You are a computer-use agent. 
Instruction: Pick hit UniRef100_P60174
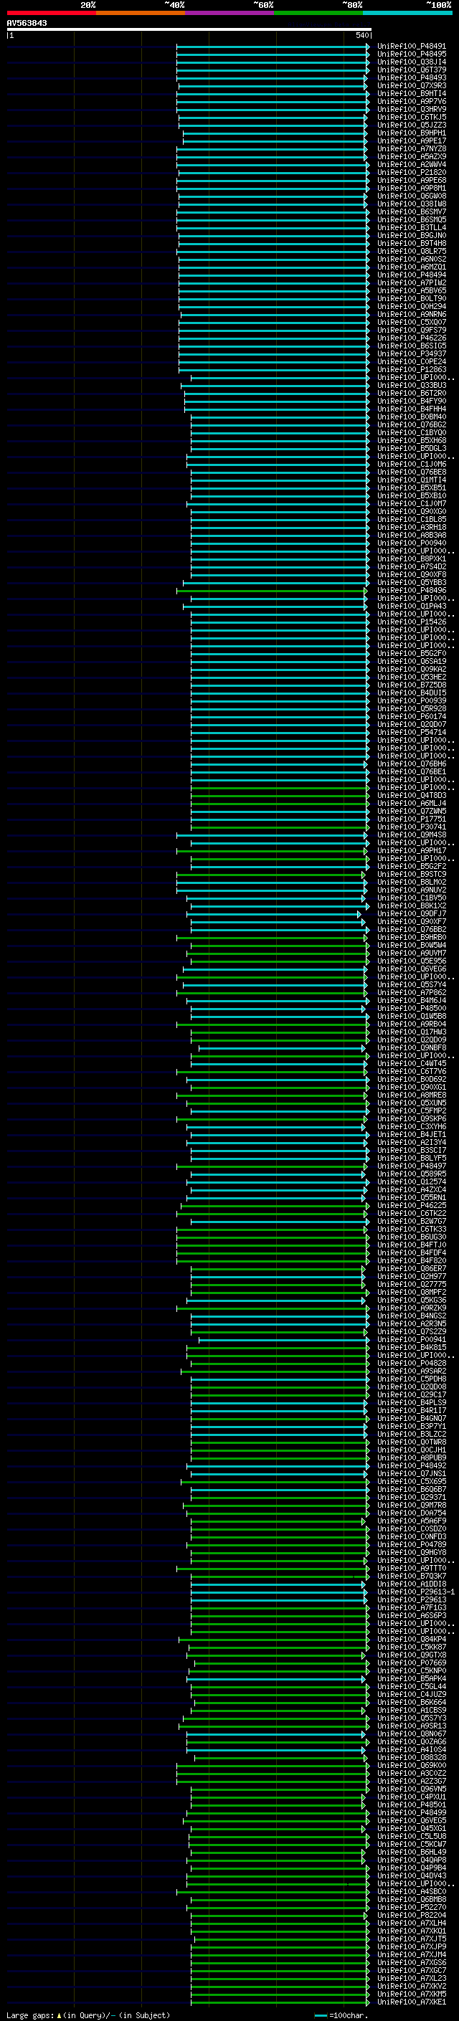point(411,716)
